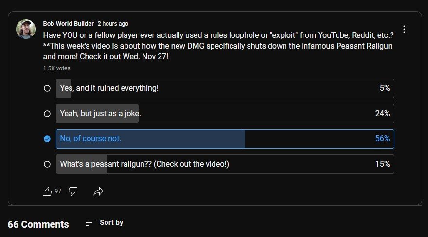Screen dimensions: 428x237
Task: Click the checked "No, of course not." radio button
Action: (x=47, y=139)
